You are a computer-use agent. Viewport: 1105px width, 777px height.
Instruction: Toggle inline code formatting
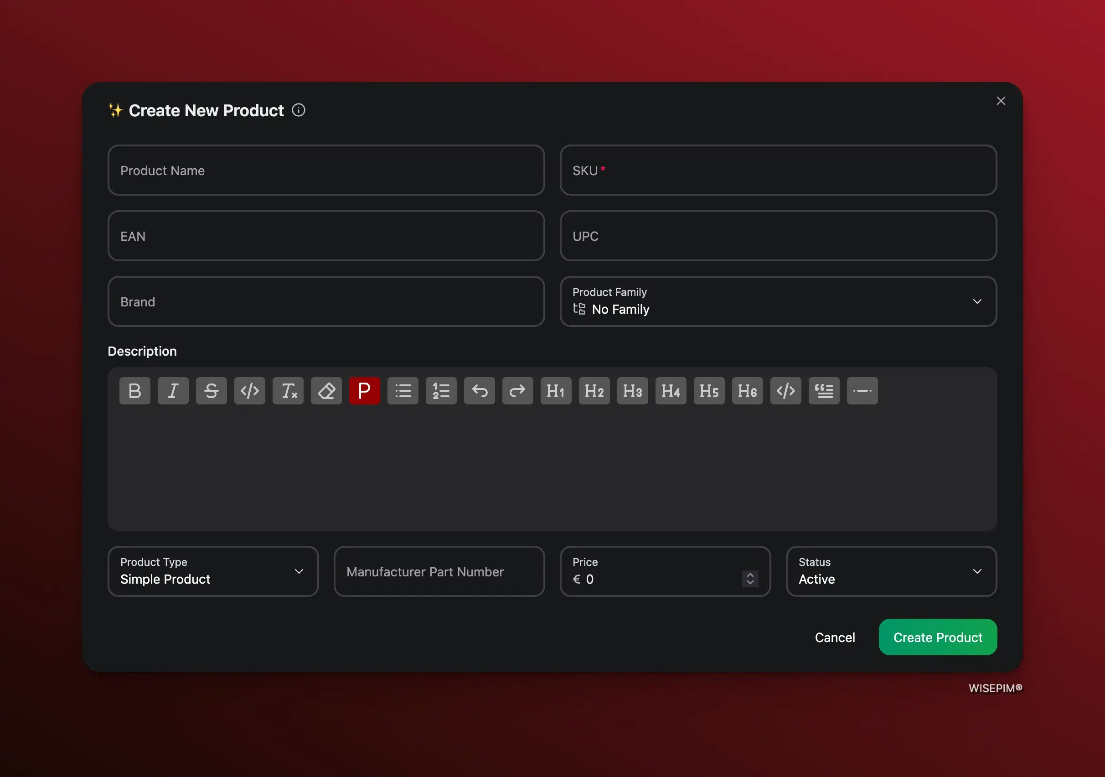click(249, 391)
